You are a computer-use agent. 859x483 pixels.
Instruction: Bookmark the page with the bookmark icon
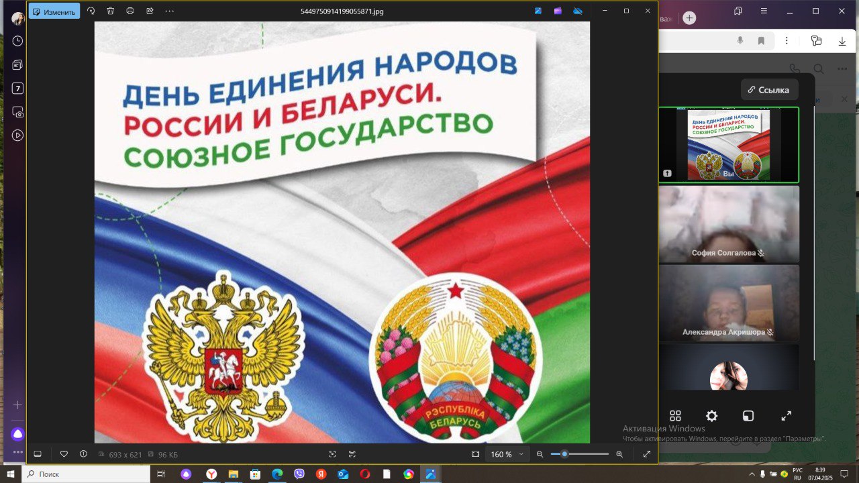(761, 41)
